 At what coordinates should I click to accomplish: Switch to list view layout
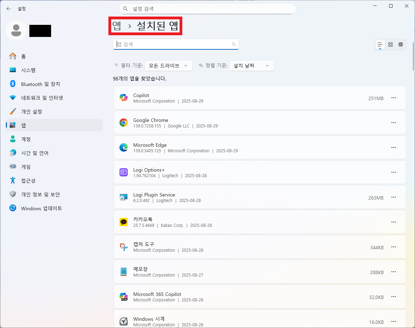coord(380,45)
